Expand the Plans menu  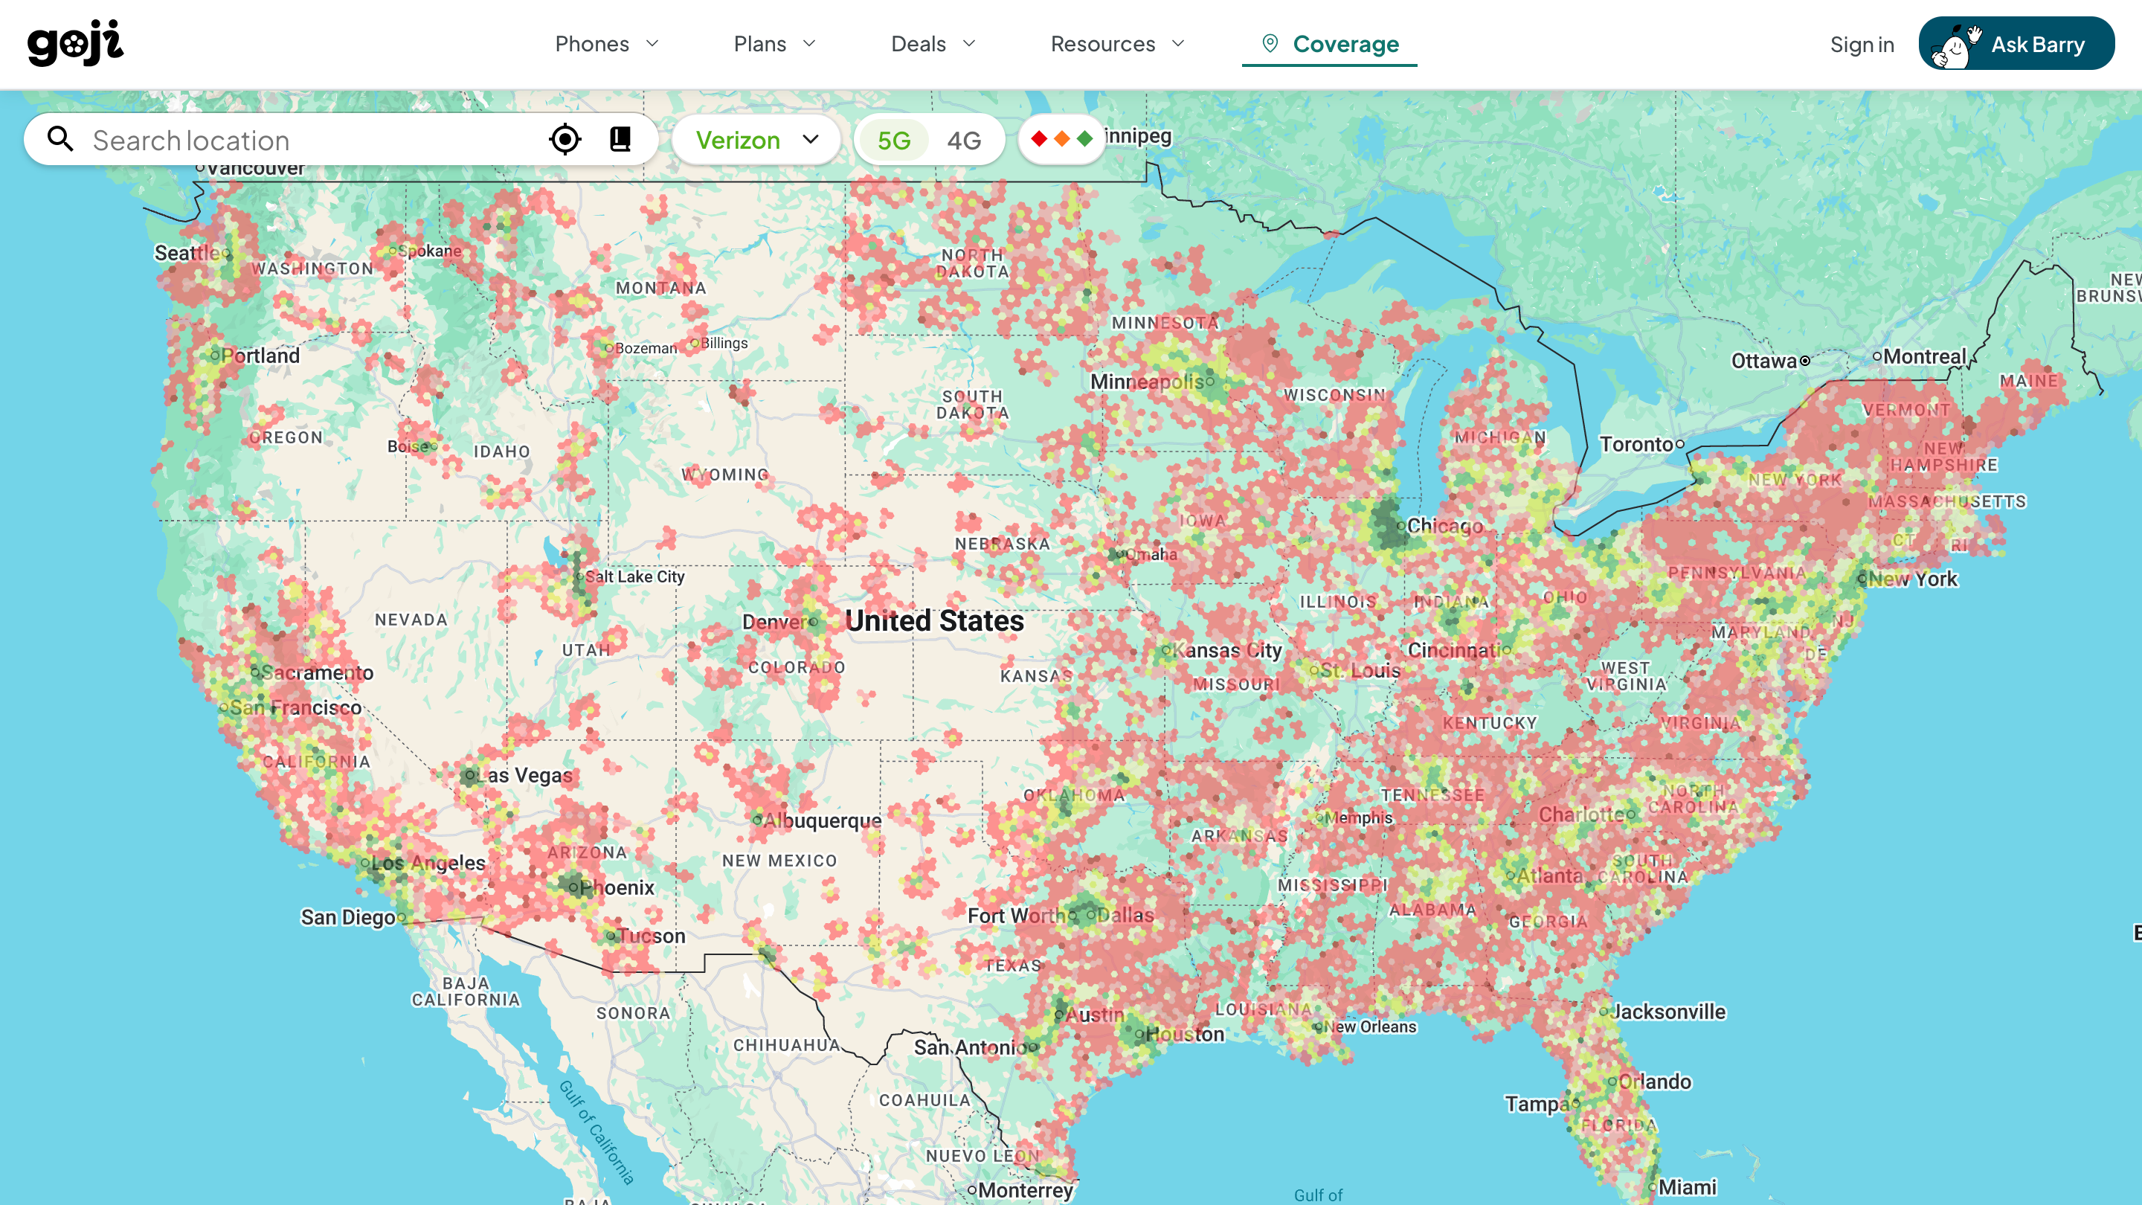(x=775, y=44)
